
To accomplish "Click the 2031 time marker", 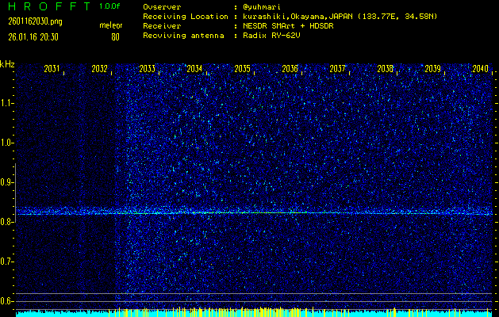I will pos(52,70).
